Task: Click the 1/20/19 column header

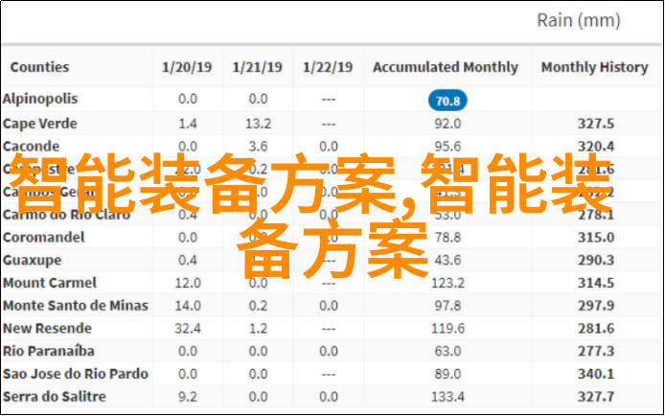Action: (187, 67)
